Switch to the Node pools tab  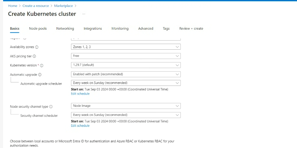[x=38, y=28]
